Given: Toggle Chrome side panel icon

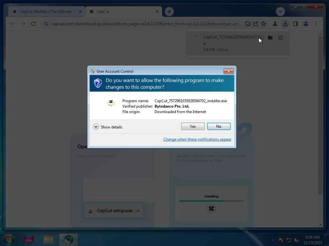Looking at the screenshot, I should (296, 24).
